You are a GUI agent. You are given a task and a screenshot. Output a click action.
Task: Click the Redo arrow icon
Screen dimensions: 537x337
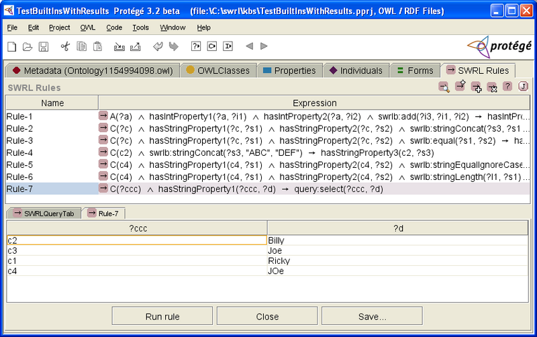click(x=174, y=46)
